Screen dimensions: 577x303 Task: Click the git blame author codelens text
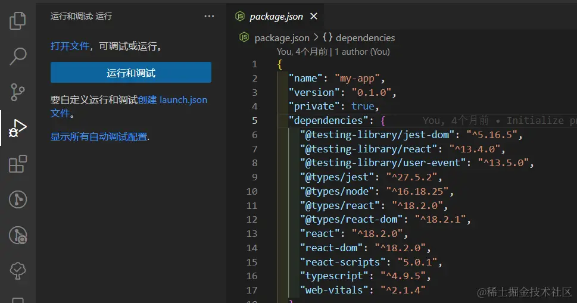(x=333, y=52)
